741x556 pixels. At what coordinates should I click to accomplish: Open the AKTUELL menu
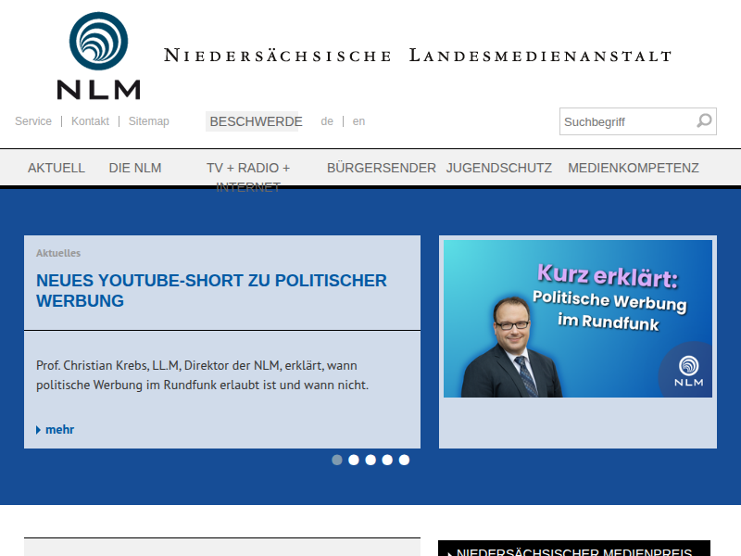tap(57, 168)
